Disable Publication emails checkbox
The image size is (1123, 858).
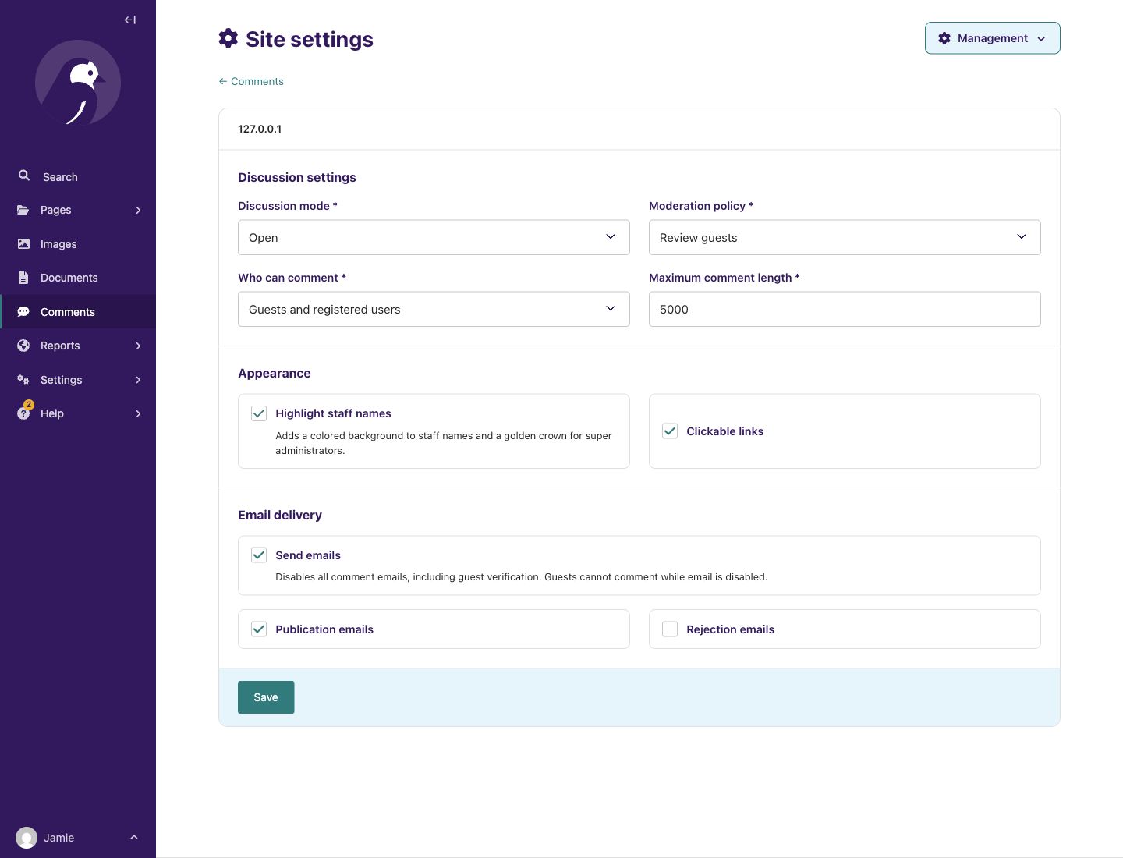259,629
